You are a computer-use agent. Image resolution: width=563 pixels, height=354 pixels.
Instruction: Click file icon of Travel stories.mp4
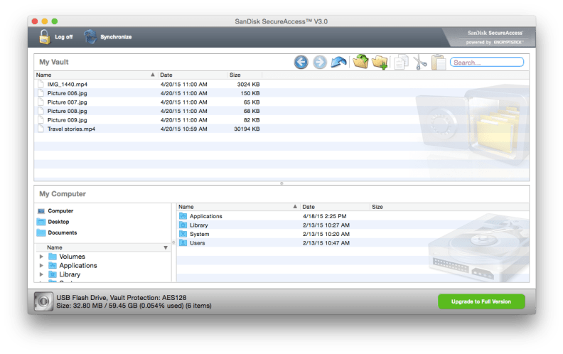[x=41, y=129]
